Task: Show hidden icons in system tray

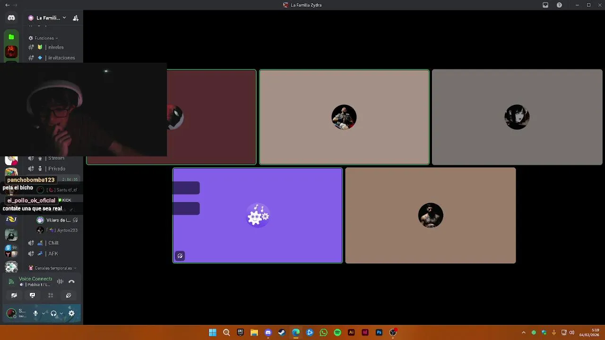Action: pos(523,332)
